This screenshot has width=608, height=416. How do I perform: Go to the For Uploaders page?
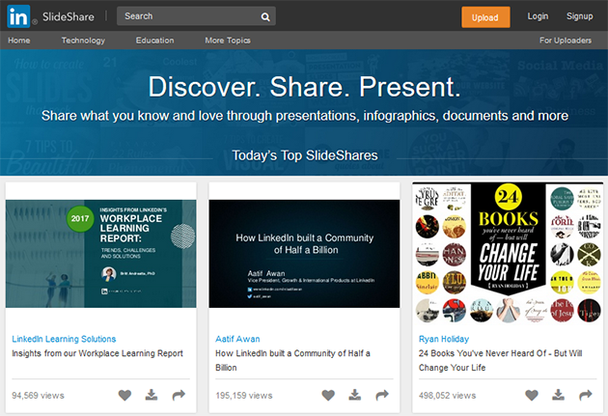[x=566, y=41]
